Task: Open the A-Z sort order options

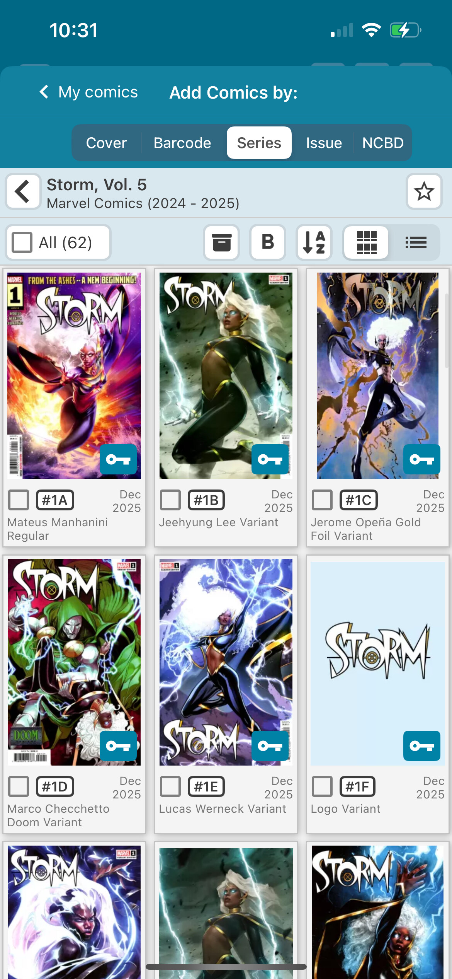Action: point(314,242)
